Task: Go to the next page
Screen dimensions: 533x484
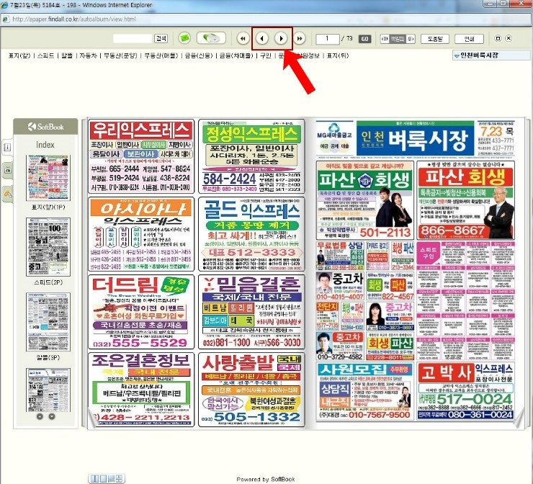Action: tap(281, 38)
